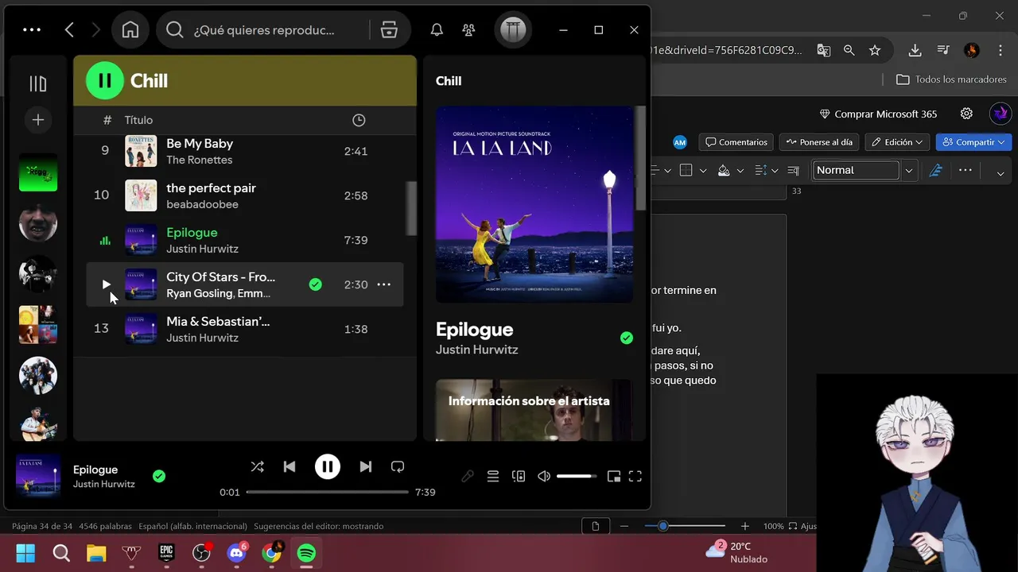Play Be My Baby by The Ronettes
This screenshot has height=572, width=1018.
(x=244, y=151)
